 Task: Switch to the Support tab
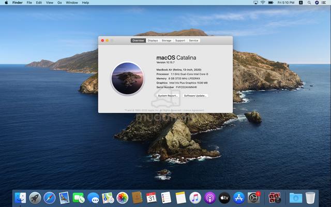coord(180,40)
